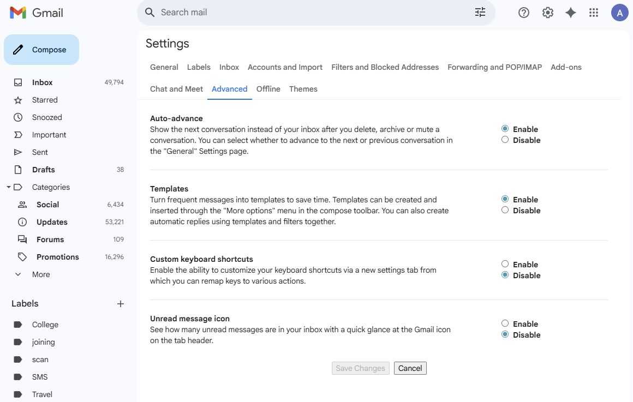
Task: Select Disable for Unread message icon
Action: coord(505,334)
